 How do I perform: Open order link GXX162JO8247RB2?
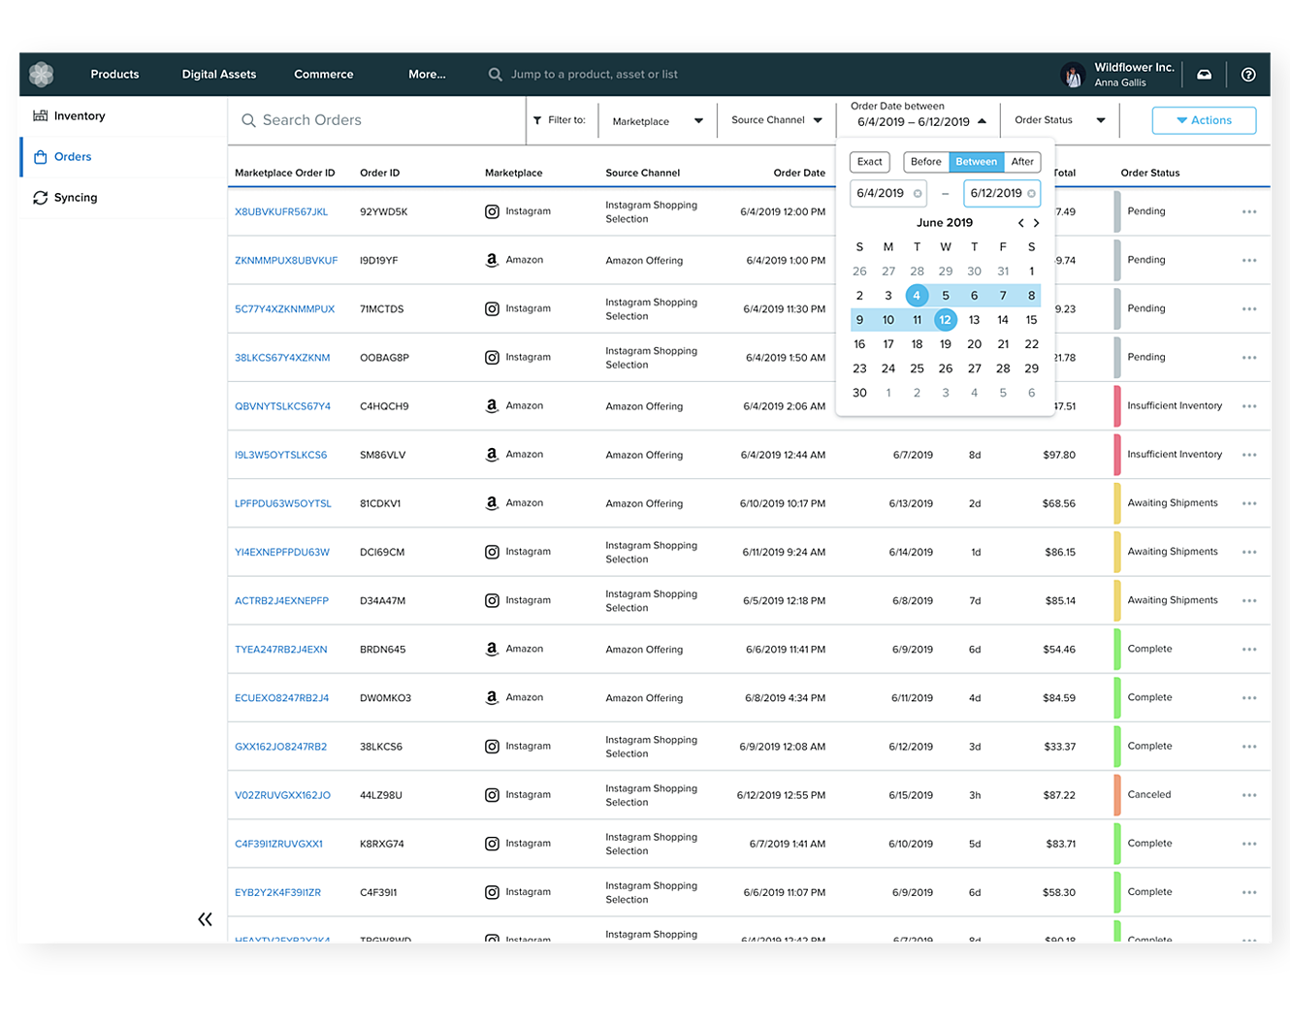coord(280,747)
